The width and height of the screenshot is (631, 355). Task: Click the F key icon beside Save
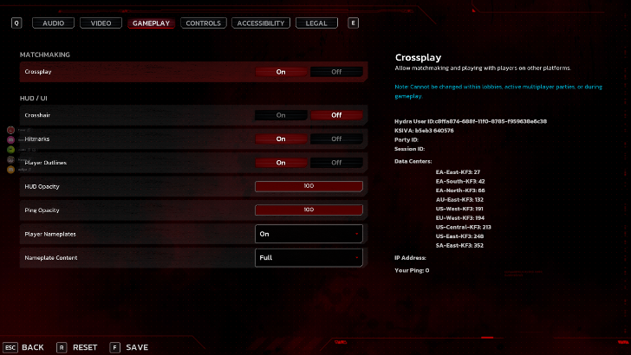pyautogui.click(x=114, y=347)
